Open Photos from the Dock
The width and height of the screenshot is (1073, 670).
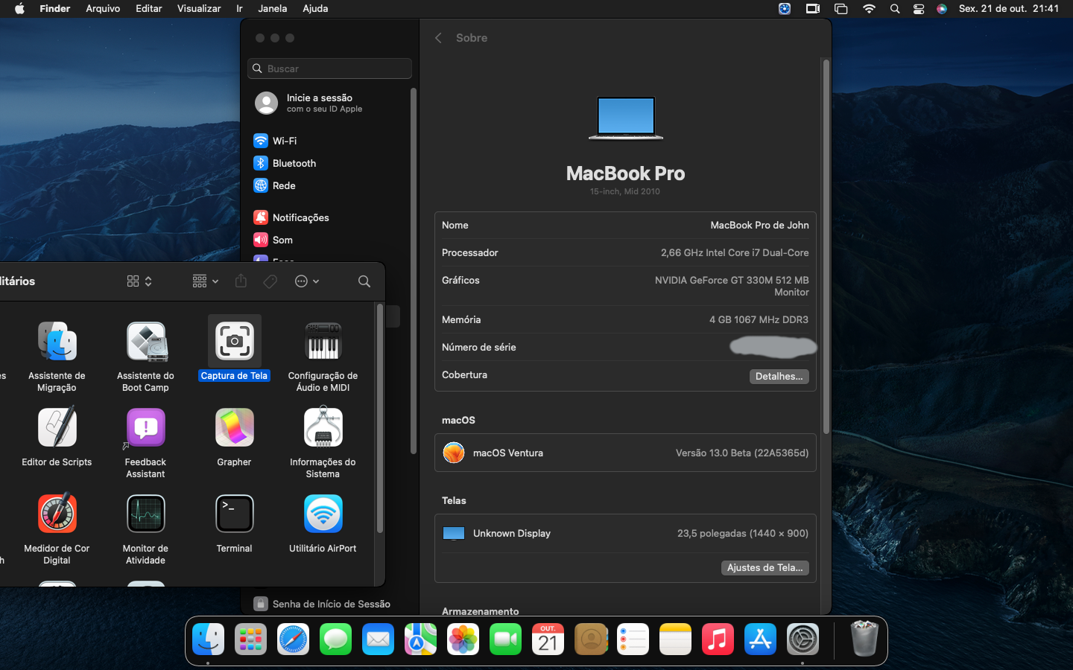tap(463, 639)
